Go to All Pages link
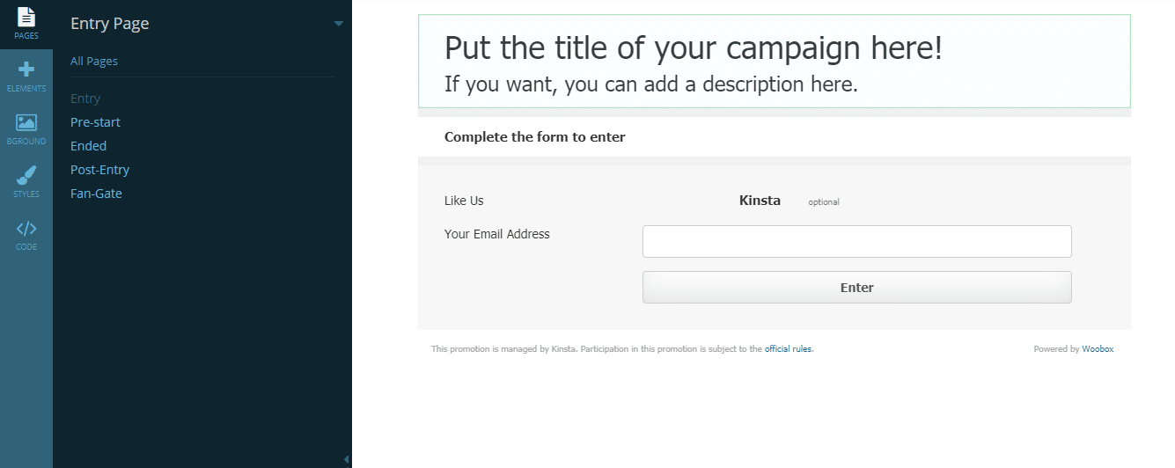1175x468 pixels. pyautogui.click(x=94, y=62)
